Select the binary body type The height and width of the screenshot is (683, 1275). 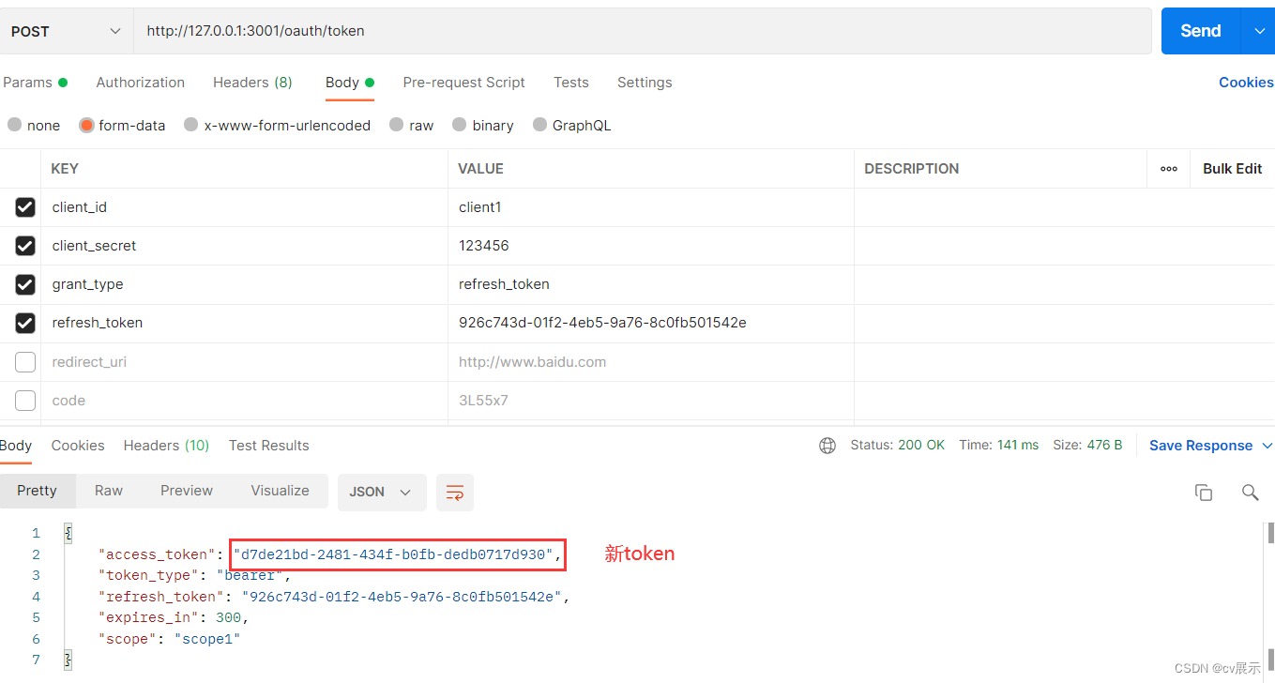coord(460,125)
